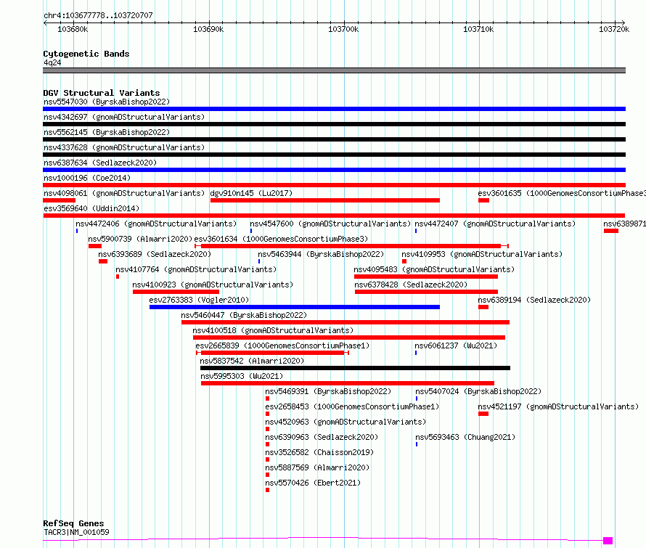Click nsv5460447 (ByrskaBishop2022) label
This screenshot has height=548, width=646.
(x=244, y=315)
